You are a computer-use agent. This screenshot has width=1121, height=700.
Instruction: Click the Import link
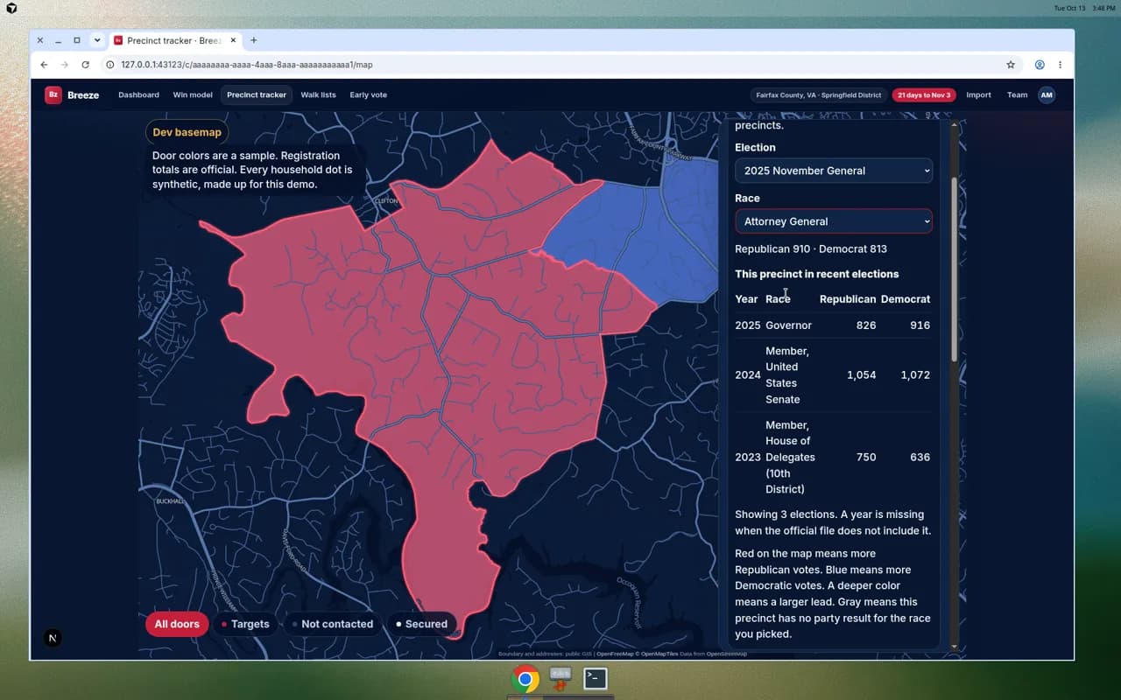tap(978, 95)
